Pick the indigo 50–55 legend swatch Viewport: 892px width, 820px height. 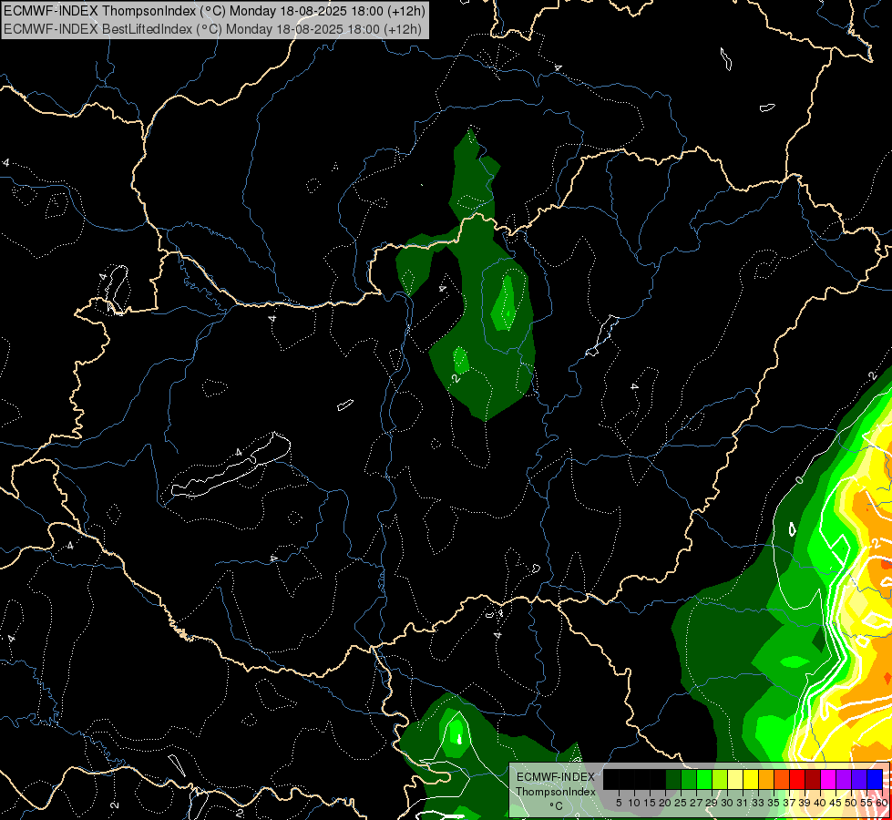click(859, 779)
